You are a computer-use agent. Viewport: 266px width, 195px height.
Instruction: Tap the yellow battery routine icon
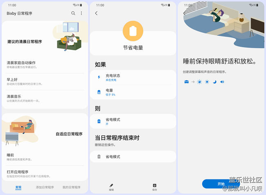133,31
